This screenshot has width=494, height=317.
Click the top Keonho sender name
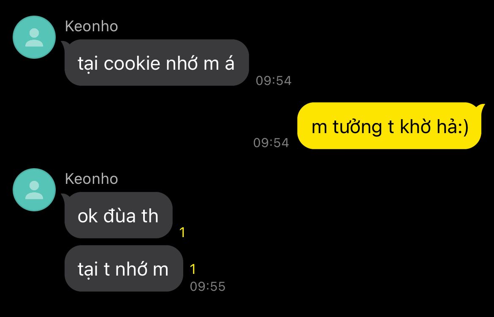(91, 26)
